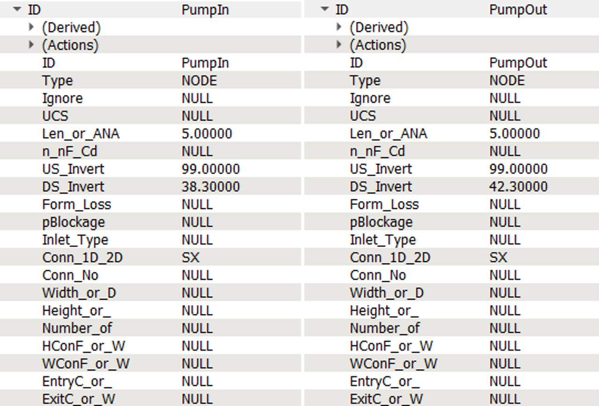Click PumpOut Width_or_D NULL value
The image size is (599, 406).
pyautogui.click(x=505, y=293)
